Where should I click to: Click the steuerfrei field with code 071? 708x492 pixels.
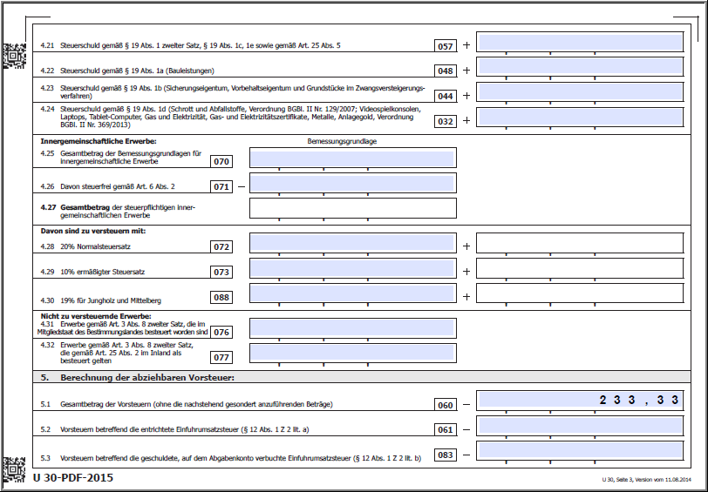tap(352, 184)
